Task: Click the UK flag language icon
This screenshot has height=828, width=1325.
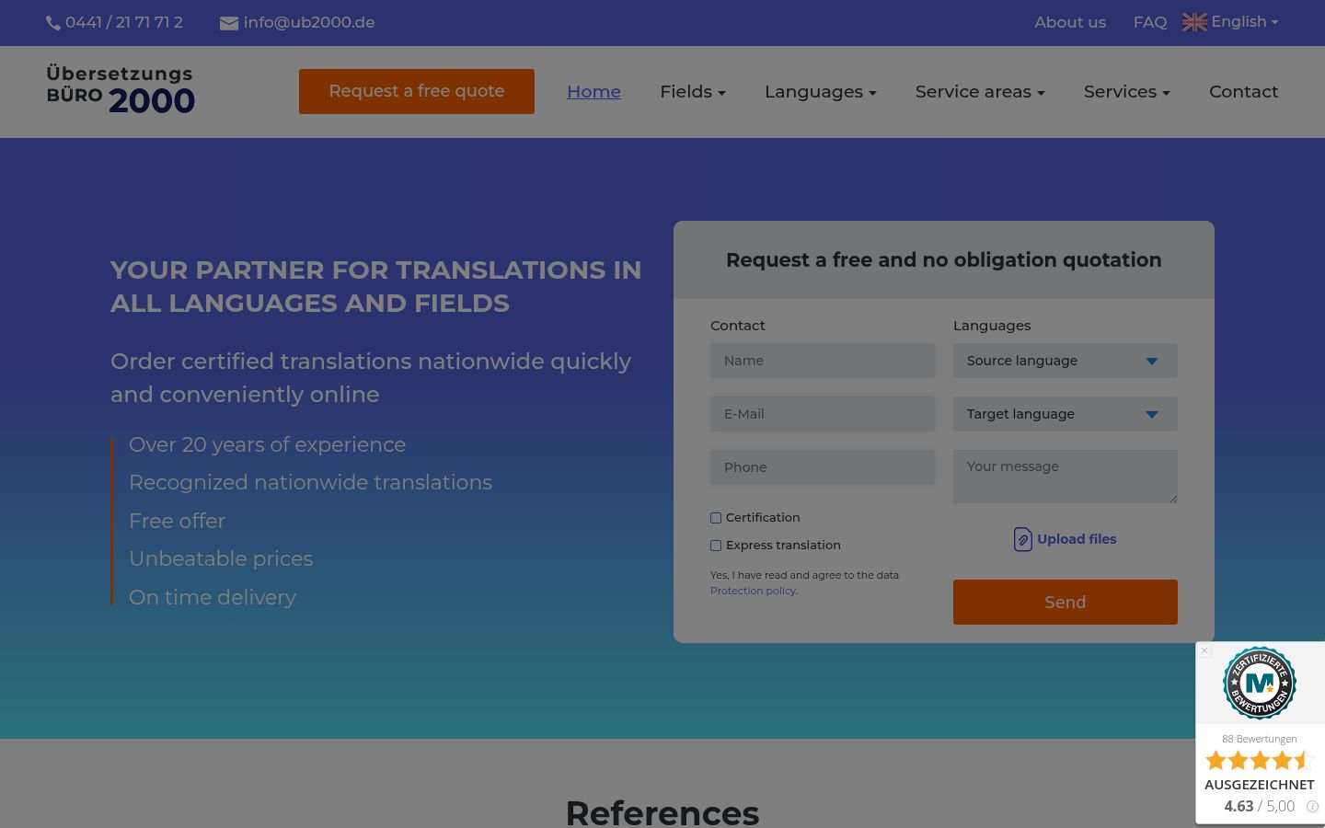Action: click(x=1194, y=22)
